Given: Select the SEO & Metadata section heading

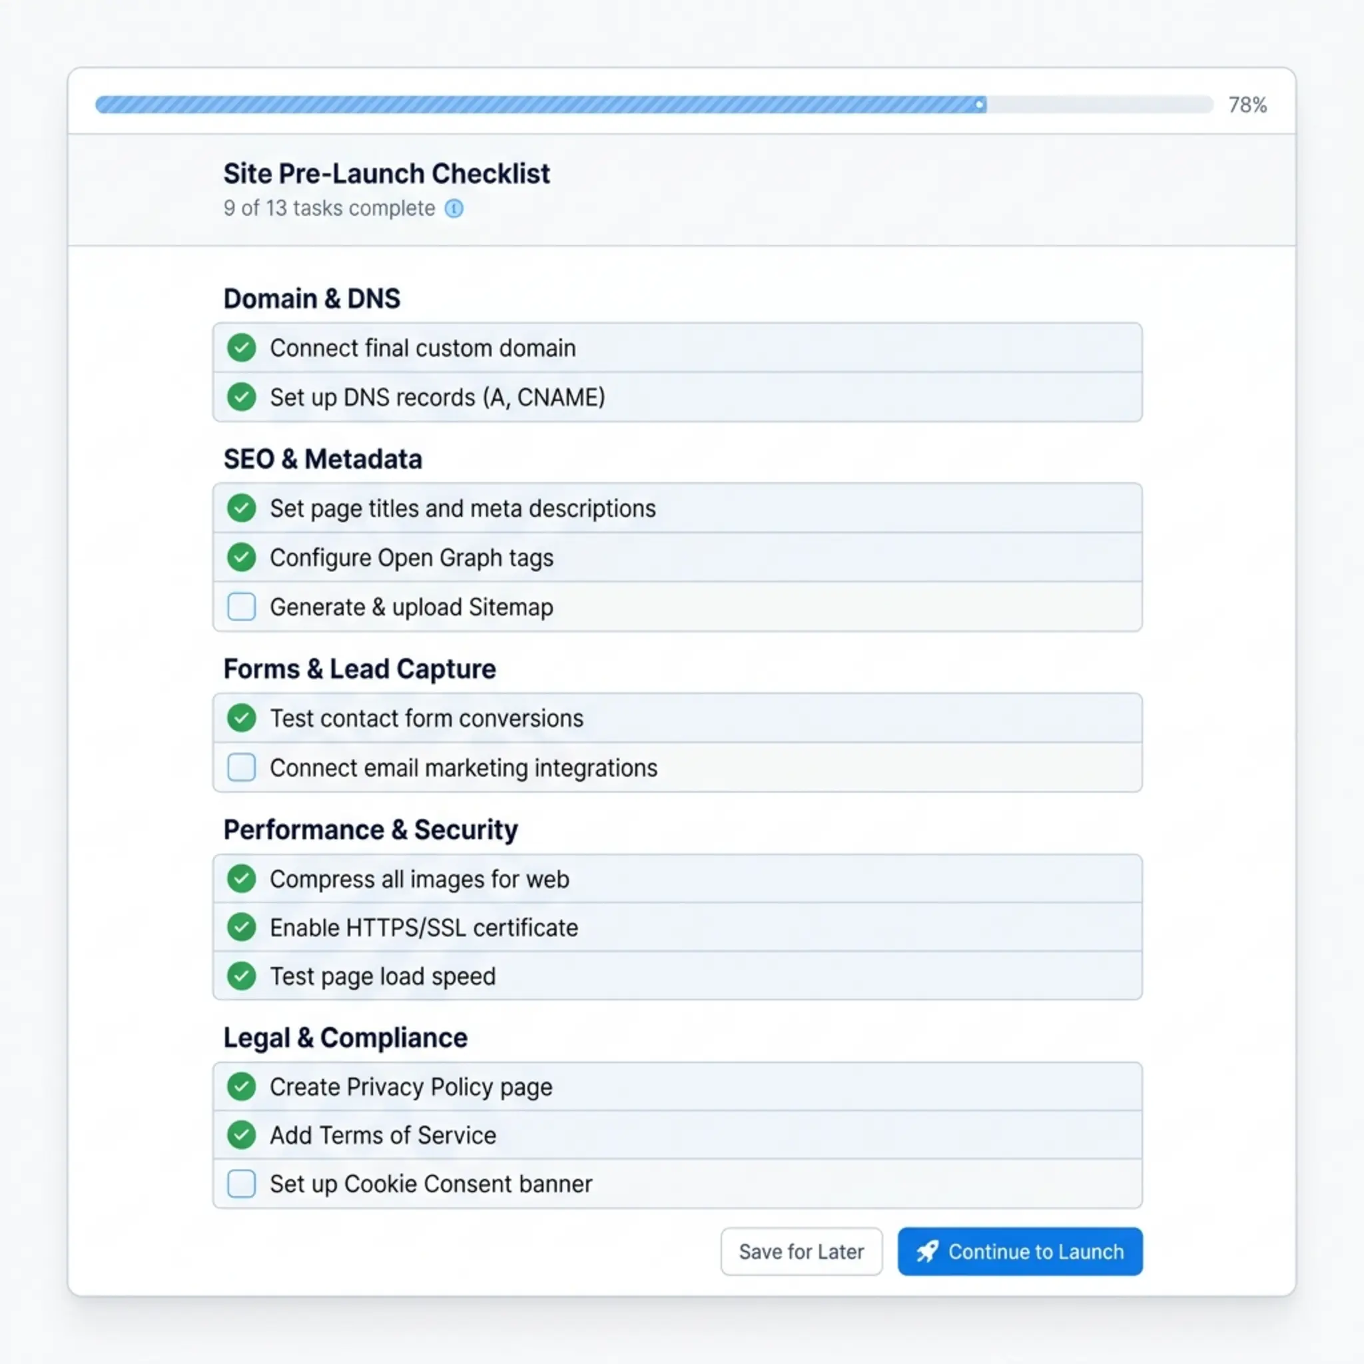Looking at the screenshot, I should pyautogui.click(x=322, y=459).
